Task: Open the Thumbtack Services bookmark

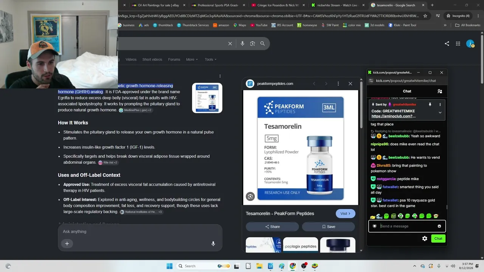Action: tap(193, 25)
